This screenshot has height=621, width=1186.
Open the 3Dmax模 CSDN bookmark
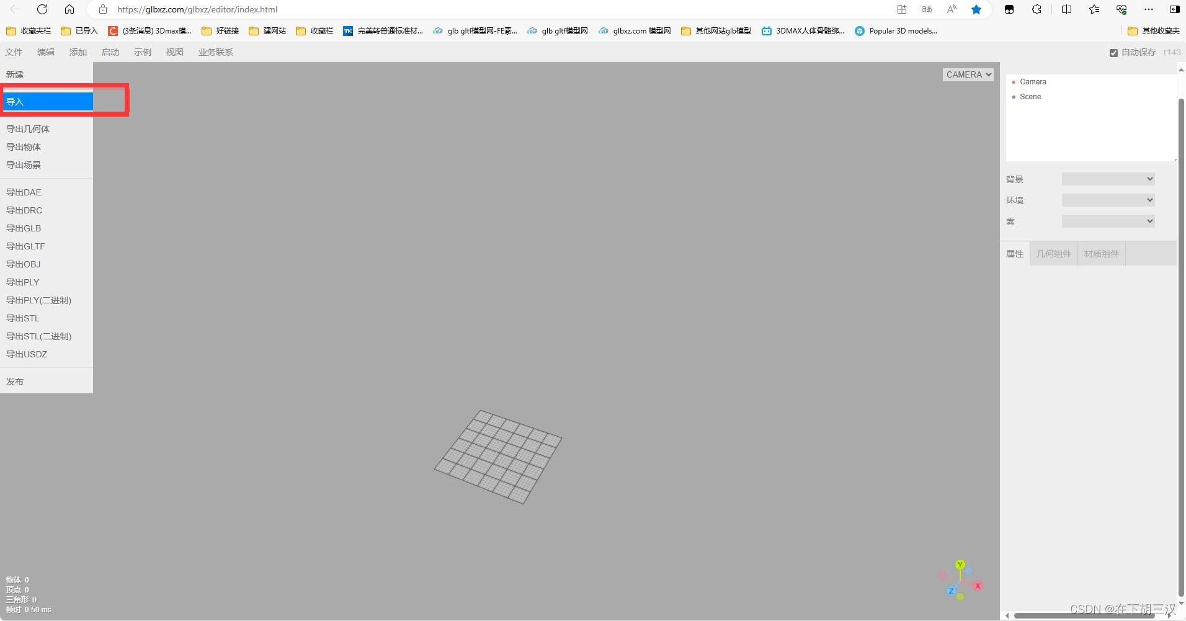[x=150, y=30]
